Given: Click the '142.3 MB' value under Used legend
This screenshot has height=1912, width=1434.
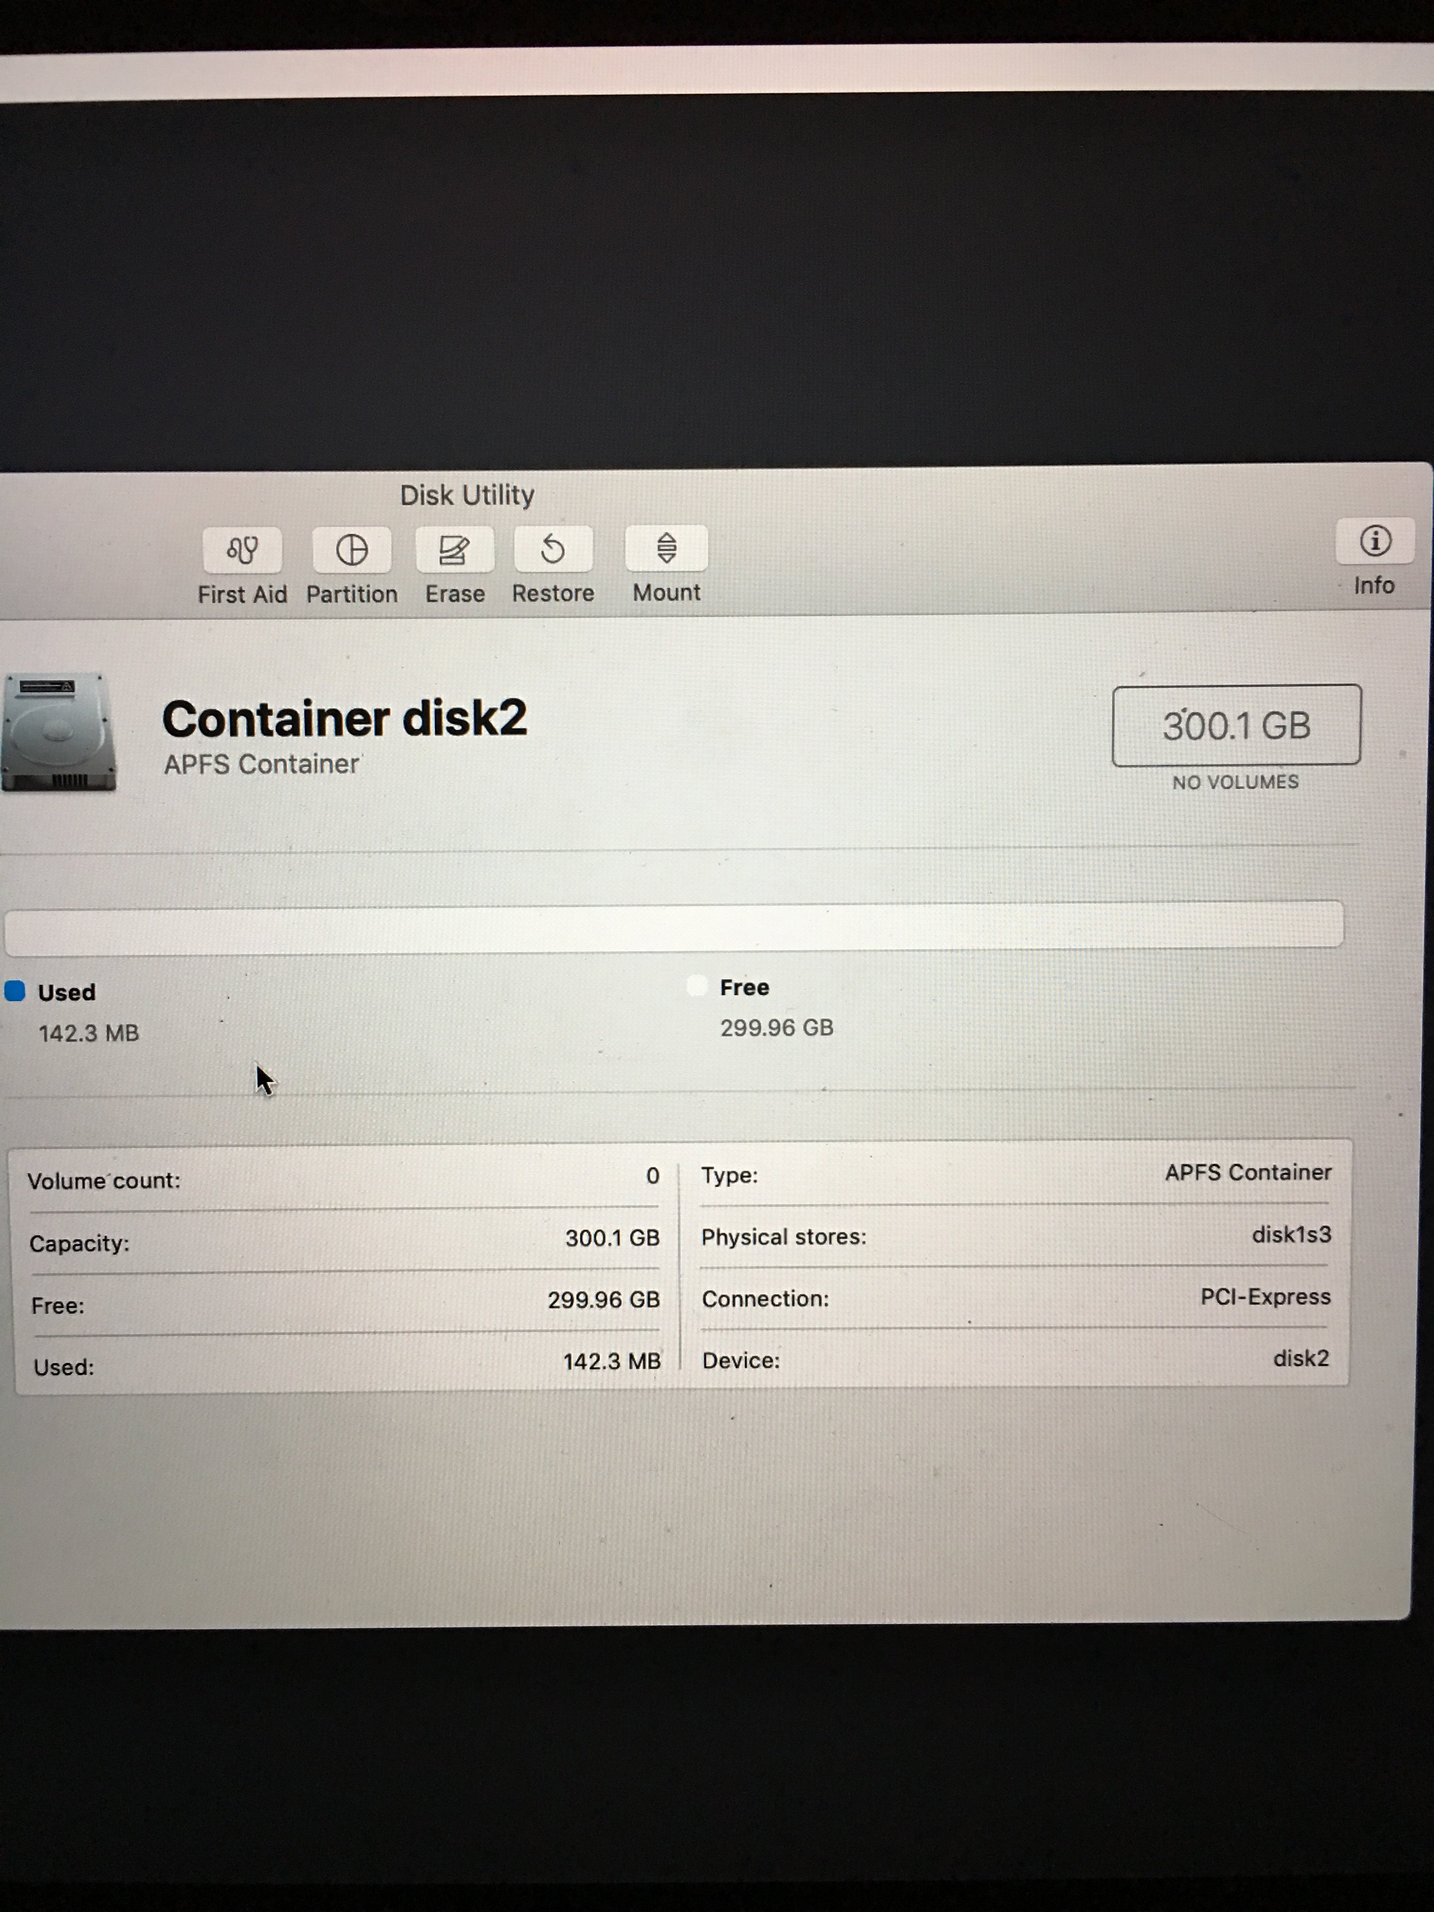Looking at the screenshot, I should click(88, 1033).
